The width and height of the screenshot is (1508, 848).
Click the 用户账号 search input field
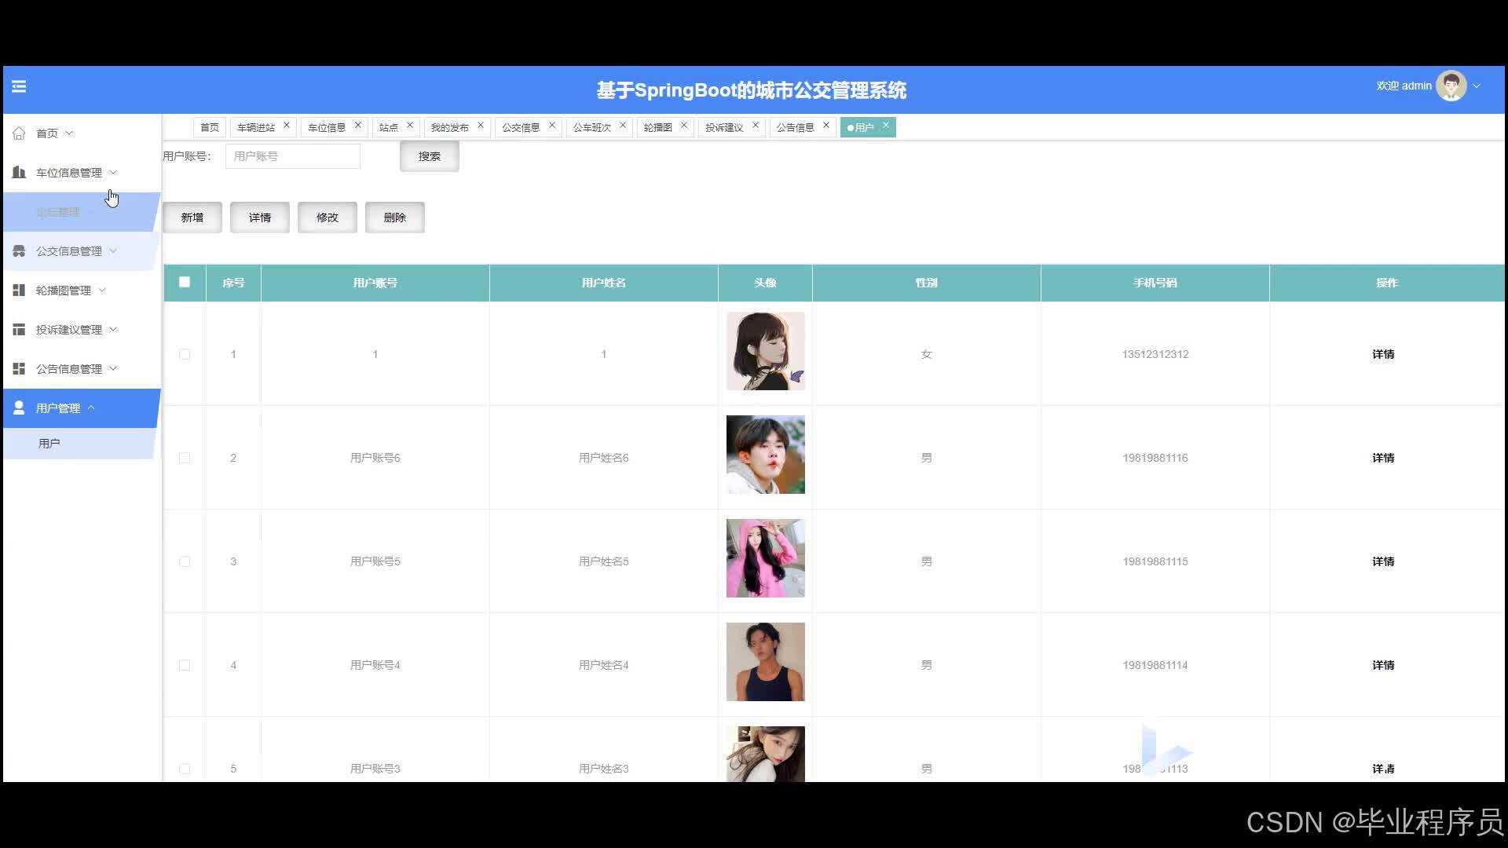click(x=292, y=156)
